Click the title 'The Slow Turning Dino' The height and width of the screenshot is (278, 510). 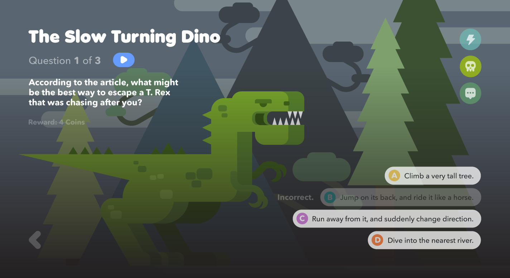(124, 37)
